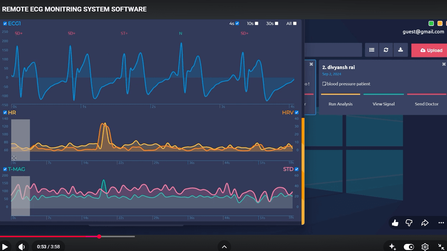Viewport: 447px width, 251px height.
Task: Click Send Doctor on divyansh rai card
Action: pos(427,104)
